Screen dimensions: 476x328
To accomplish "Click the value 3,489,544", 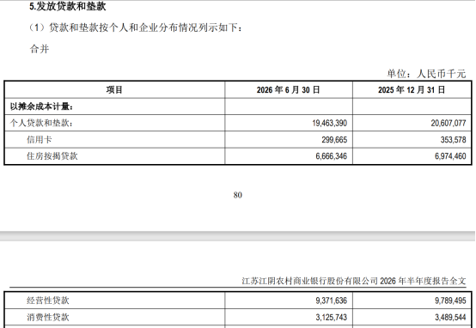I will pyautogui.click(x=450, y=317).
